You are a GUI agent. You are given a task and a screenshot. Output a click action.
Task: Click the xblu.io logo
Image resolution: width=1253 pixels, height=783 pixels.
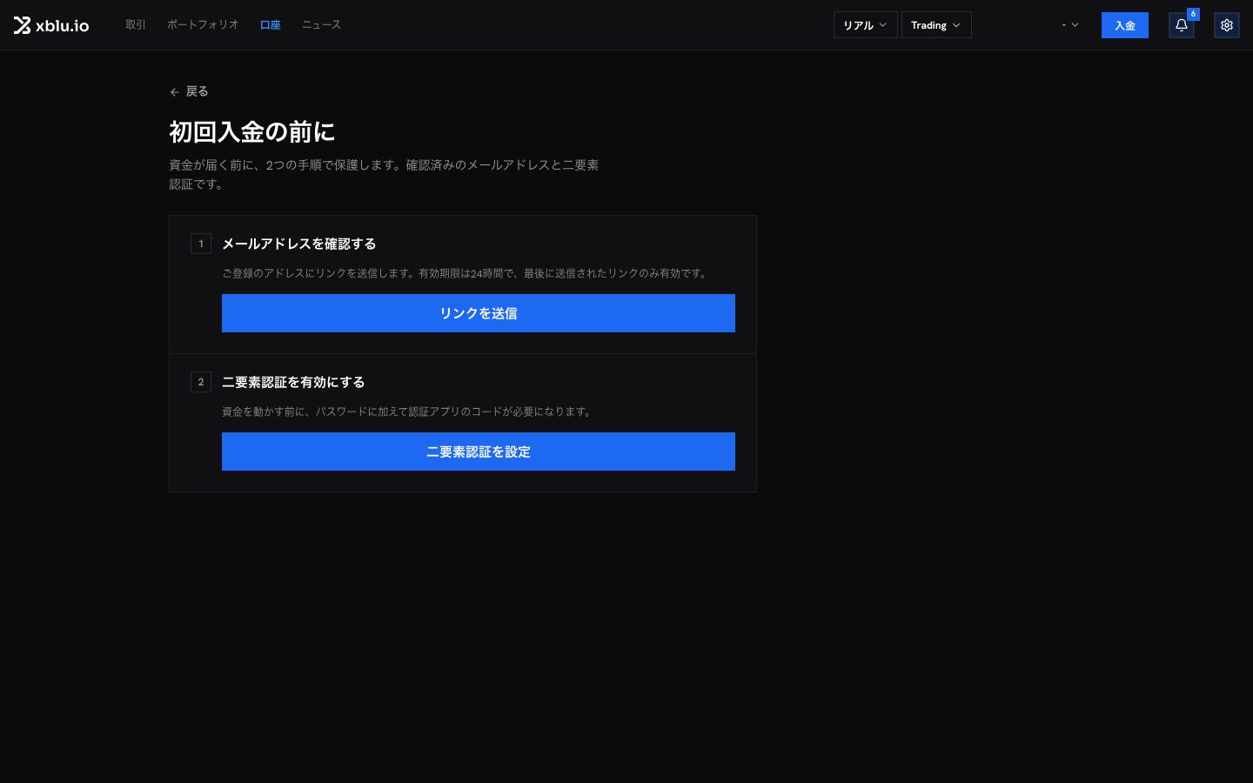coord(51,25)
